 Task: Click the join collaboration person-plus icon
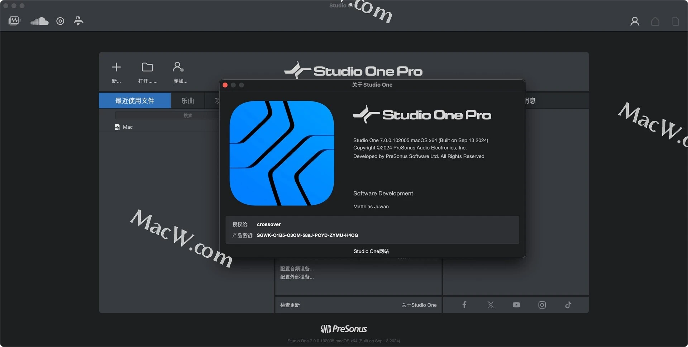pos(178,67)
